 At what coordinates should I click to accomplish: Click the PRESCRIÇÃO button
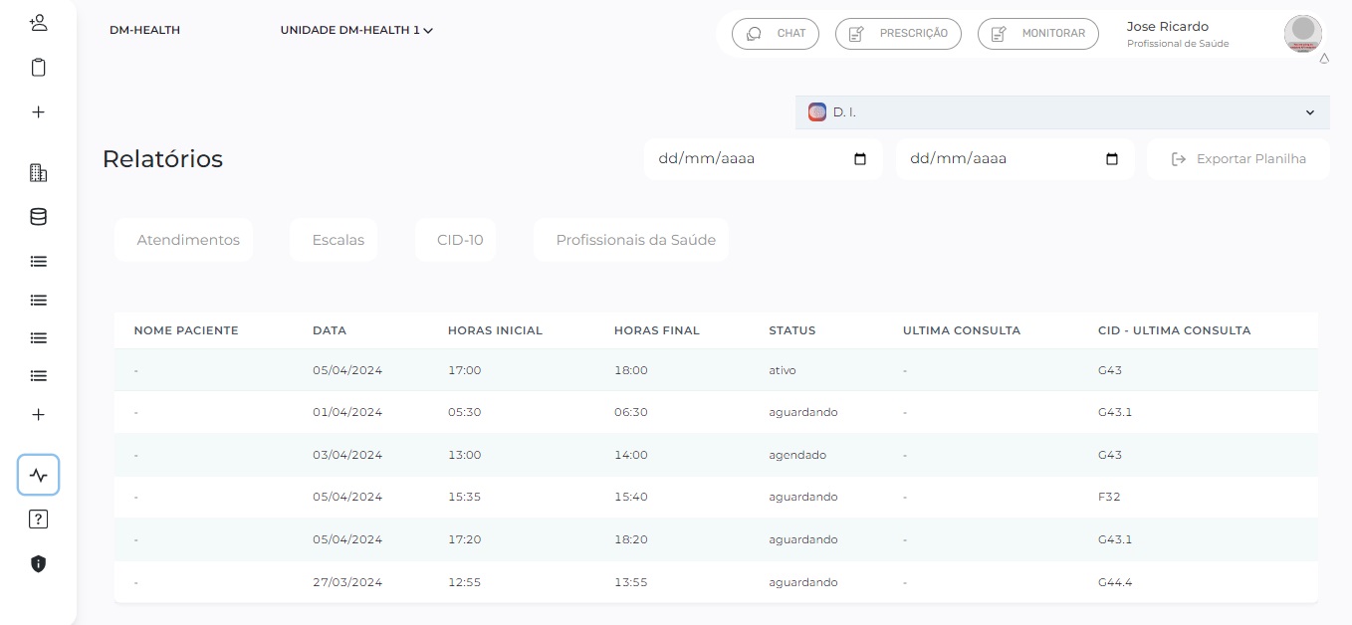point(898,33)
